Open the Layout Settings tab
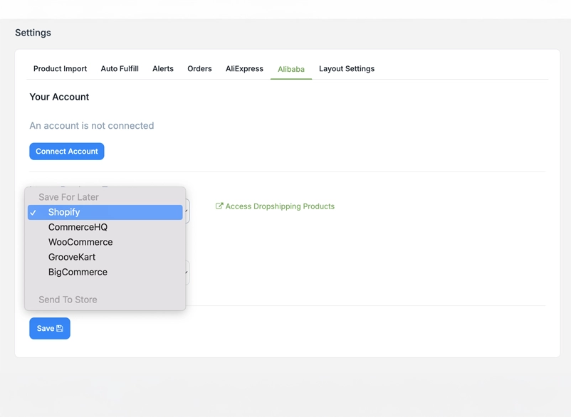This screenshot has height=417, width=571. tap(347, 69)
